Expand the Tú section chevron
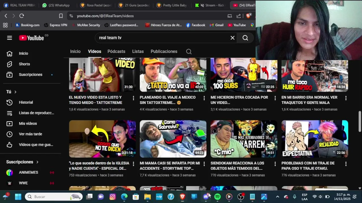 pos(15,92)
